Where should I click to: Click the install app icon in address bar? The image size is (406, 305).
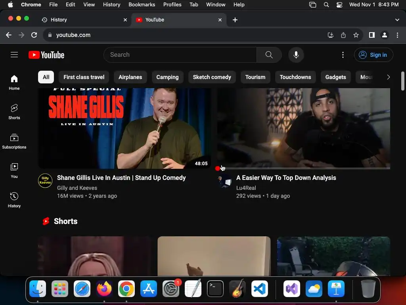point(330,35)
